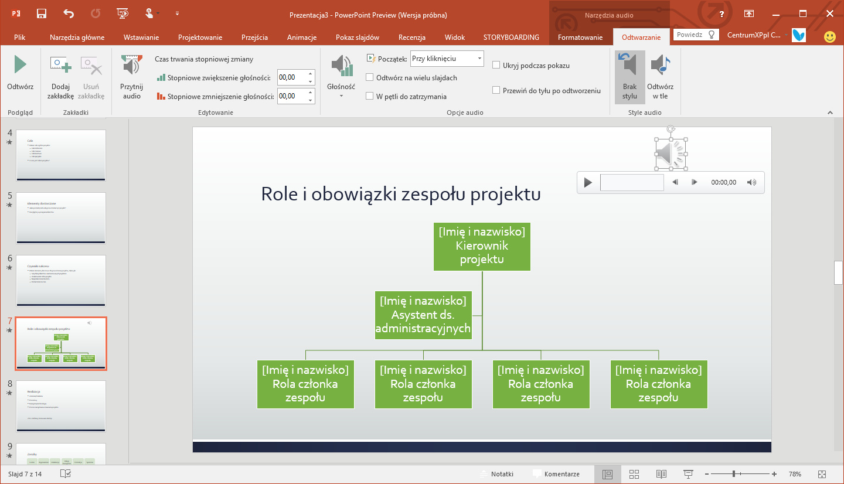Enable W pętli do zatrzymania checkbox
This screenshot has height=484, width=844.
[x=370, y=96]
